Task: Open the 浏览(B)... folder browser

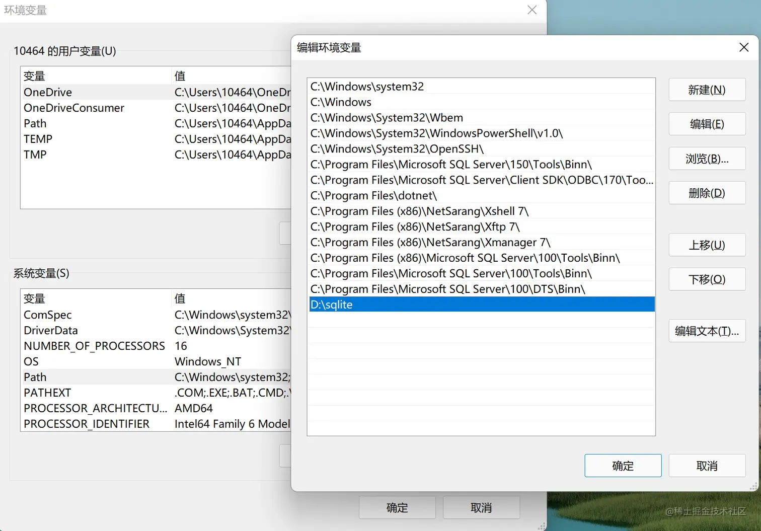Action: pyautogui.click(x=707, y=159)
